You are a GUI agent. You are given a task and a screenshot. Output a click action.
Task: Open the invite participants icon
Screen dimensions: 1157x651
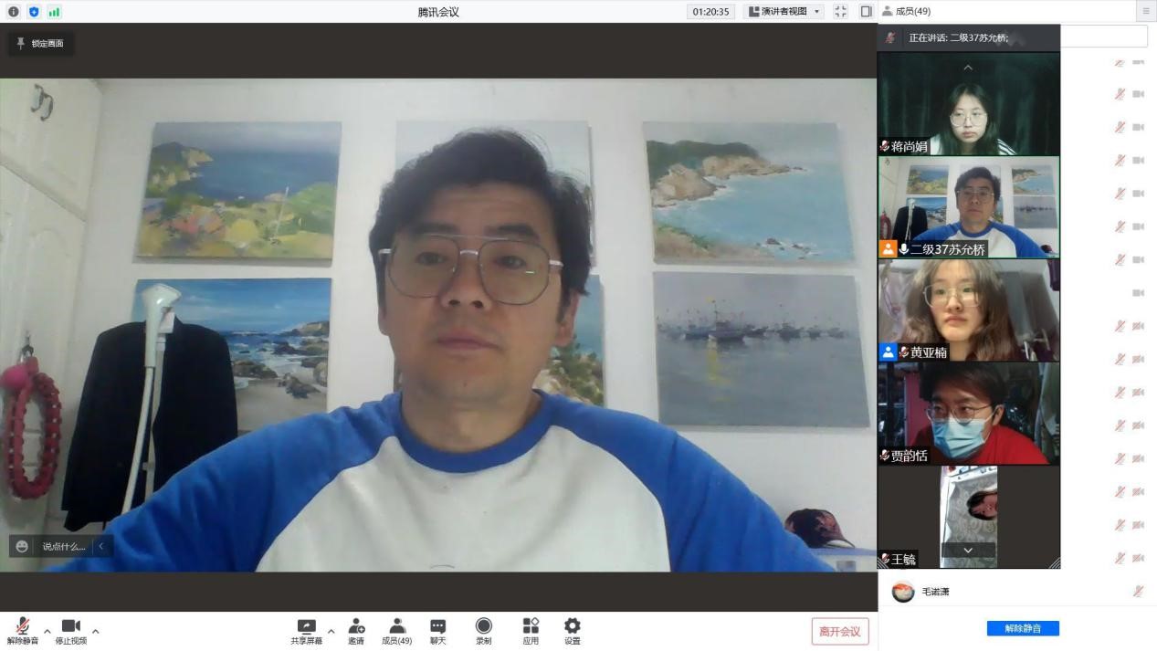tap(356, 630)
